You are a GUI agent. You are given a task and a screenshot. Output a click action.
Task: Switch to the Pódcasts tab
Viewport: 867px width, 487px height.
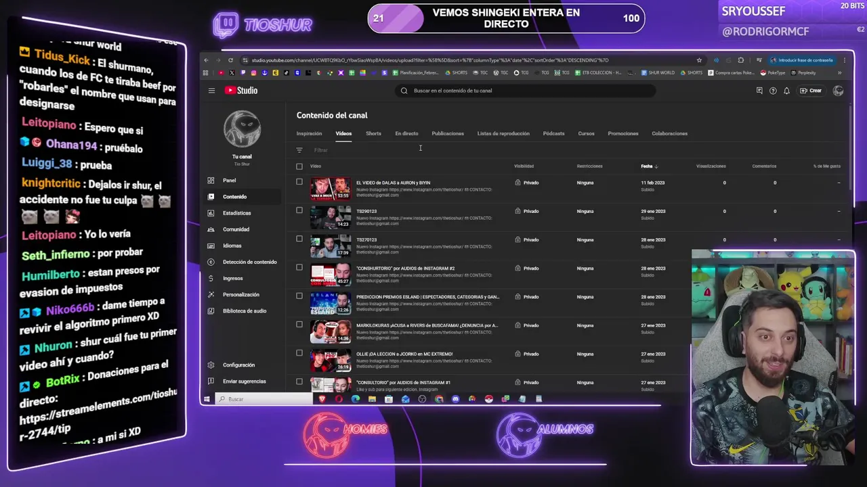[x=553, y=134]
